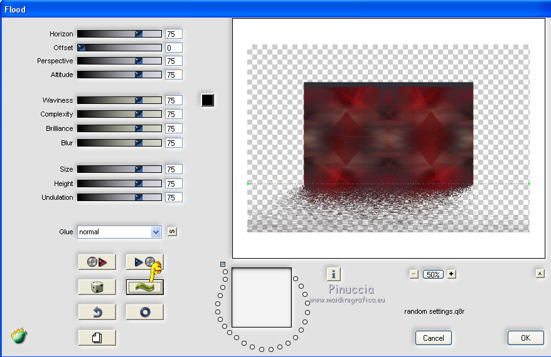The height and width of the screenshot is (357, 551).
Task: Click the Brilliance slider handle
Action: (139, 128)
